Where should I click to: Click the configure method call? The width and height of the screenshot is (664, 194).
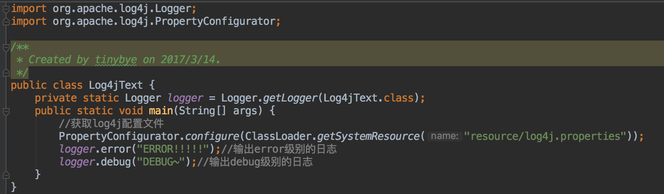click(212, 136)
